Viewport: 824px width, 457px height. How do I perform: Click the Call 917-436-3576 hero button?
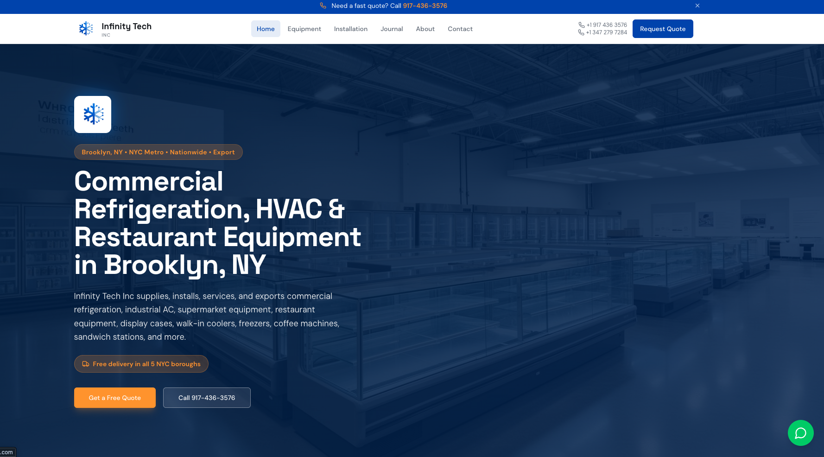coord(207,398)
